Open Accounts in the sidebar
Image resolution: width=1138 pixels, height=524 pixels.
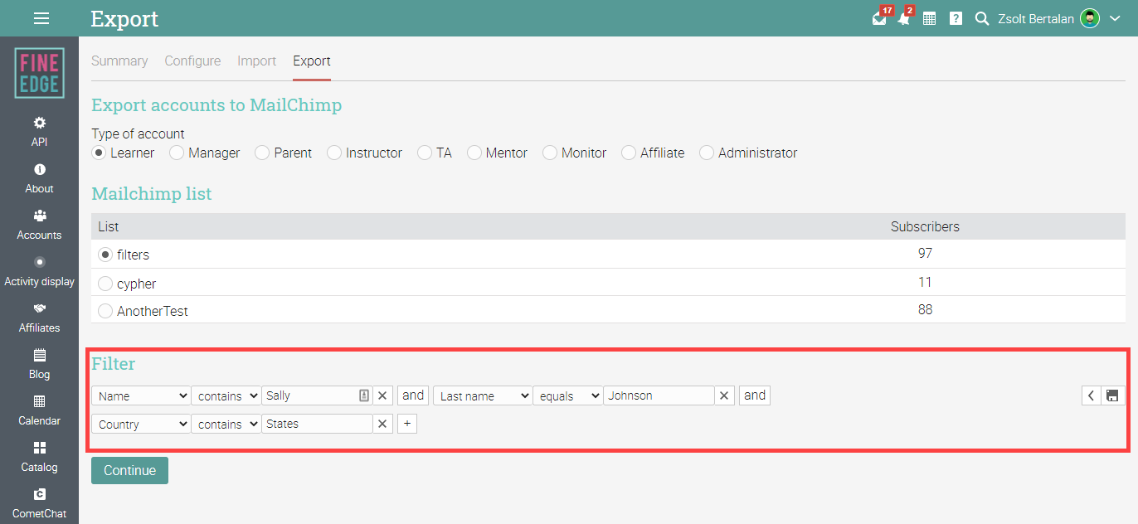[39, 225]
